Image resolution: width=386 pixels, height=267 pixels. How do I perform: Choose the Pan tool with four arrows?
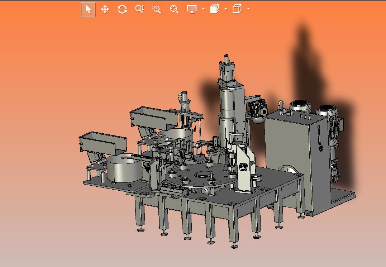(105, 9)
